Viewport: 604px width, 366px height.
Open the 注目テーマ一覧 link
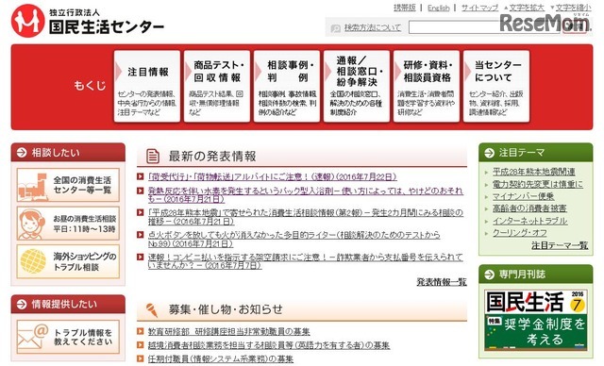click(x=560, y=245)
